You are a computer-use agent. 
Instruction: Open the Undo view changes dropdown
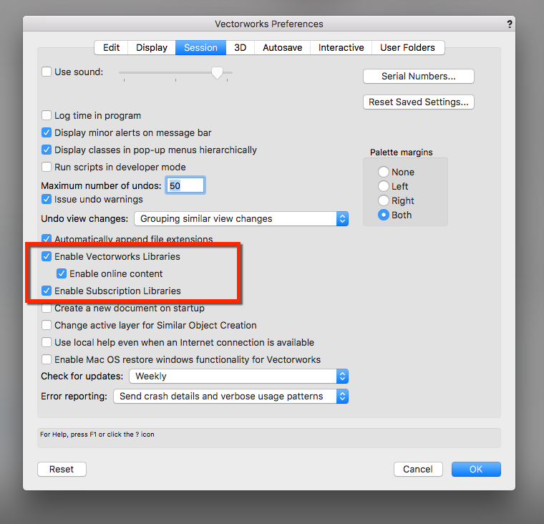(x=241, y=218)
